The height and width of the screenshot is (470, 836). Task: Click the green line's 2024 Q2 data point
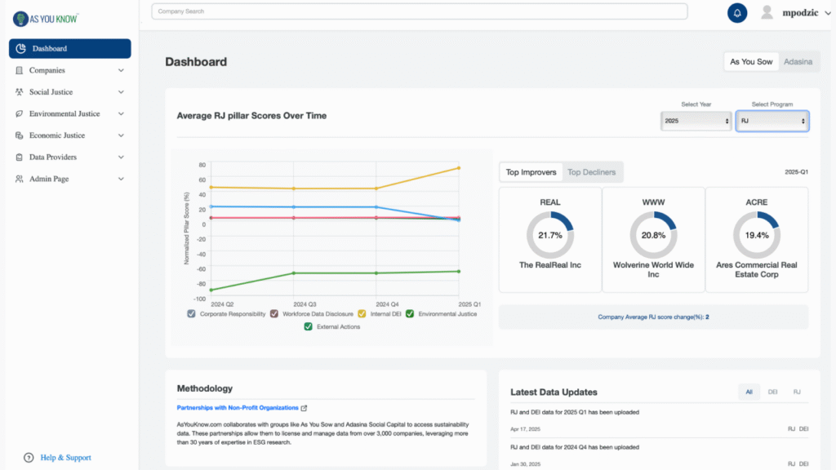[x=211, y=290]
